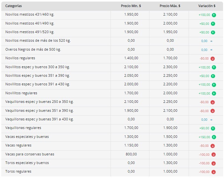This screenshot has width=224, height=178.
Task: Click the Variación $ column header
Action: (207, 6)
